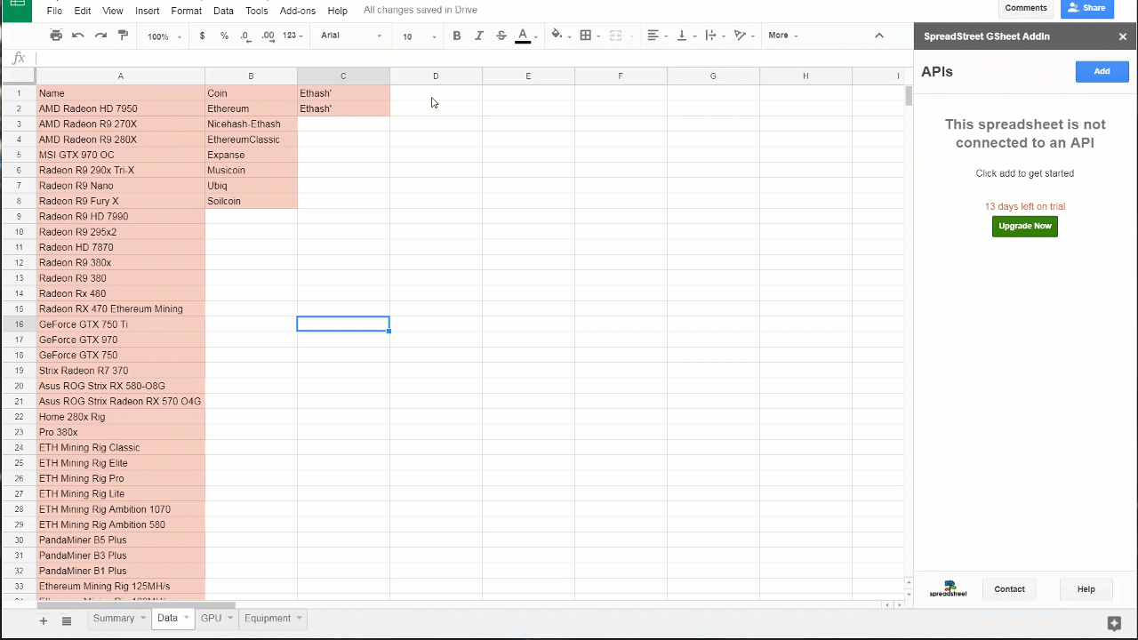The width and height of the screenshot is (1138, 640).
Task: Click the Google Sheets home icon
Action: click(17, 9)
